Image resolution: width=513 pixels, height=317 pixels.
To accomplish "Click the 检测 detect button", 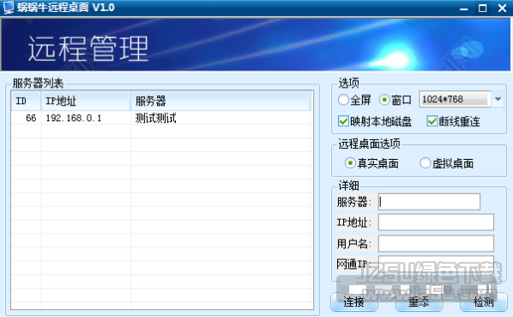I will point(484,302).
